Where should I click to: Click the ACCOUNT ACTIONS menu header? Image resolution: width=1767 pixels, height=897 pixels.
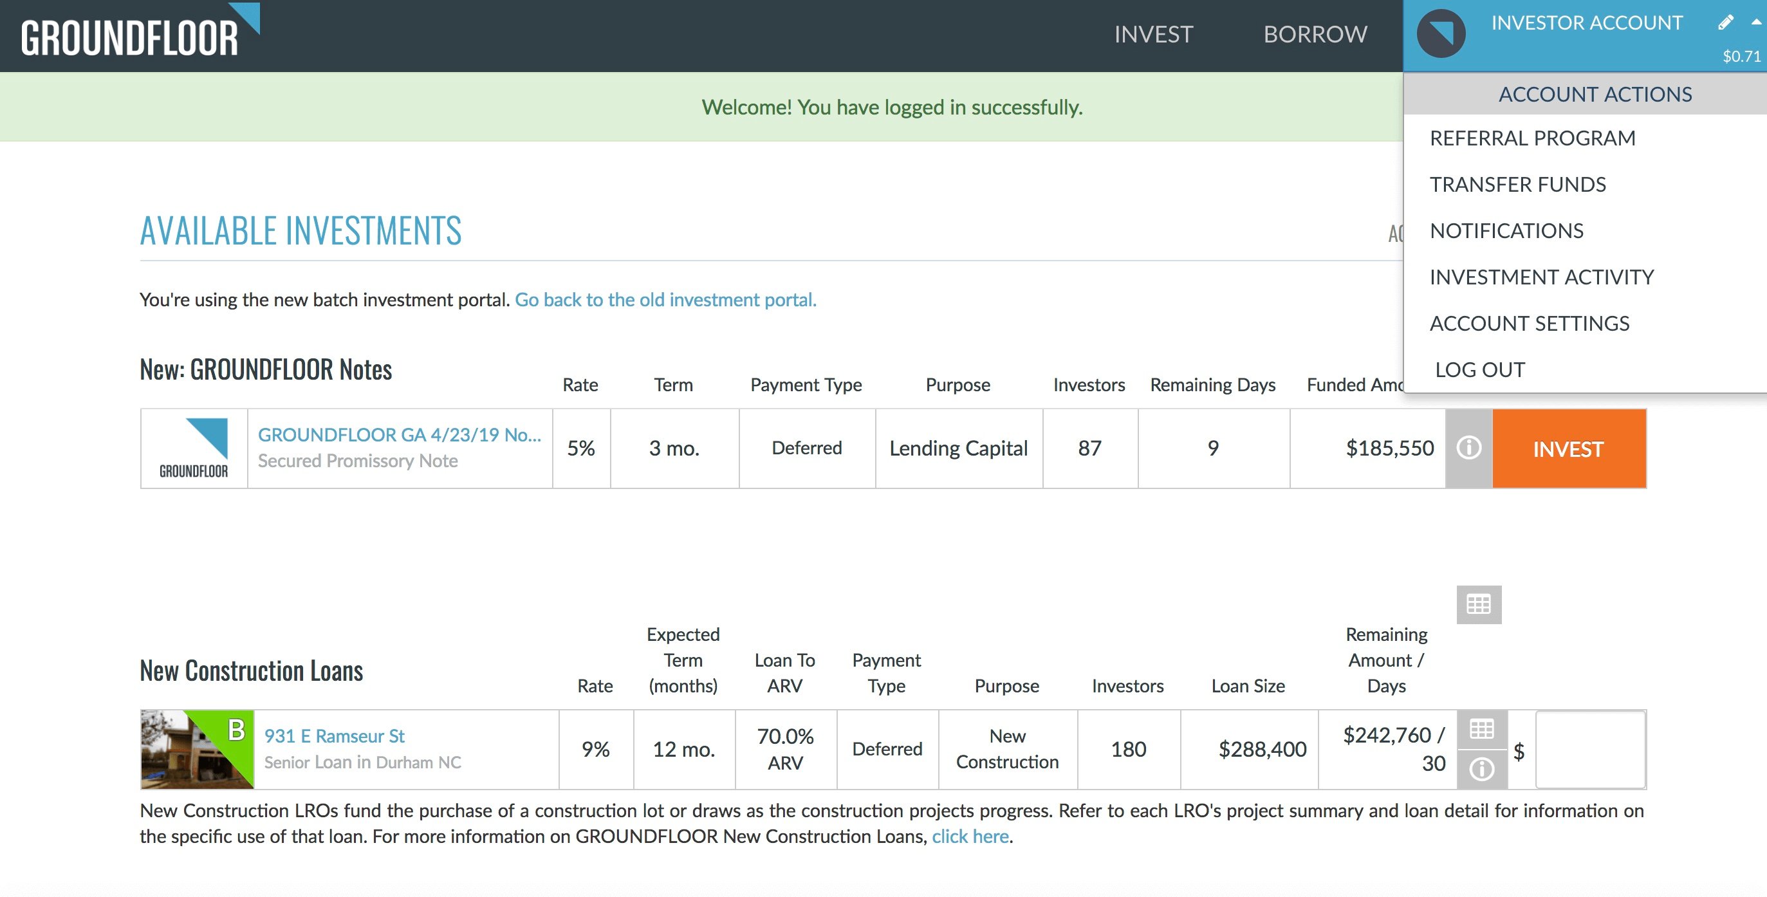pyautogui.click(x=1596, y=94)
